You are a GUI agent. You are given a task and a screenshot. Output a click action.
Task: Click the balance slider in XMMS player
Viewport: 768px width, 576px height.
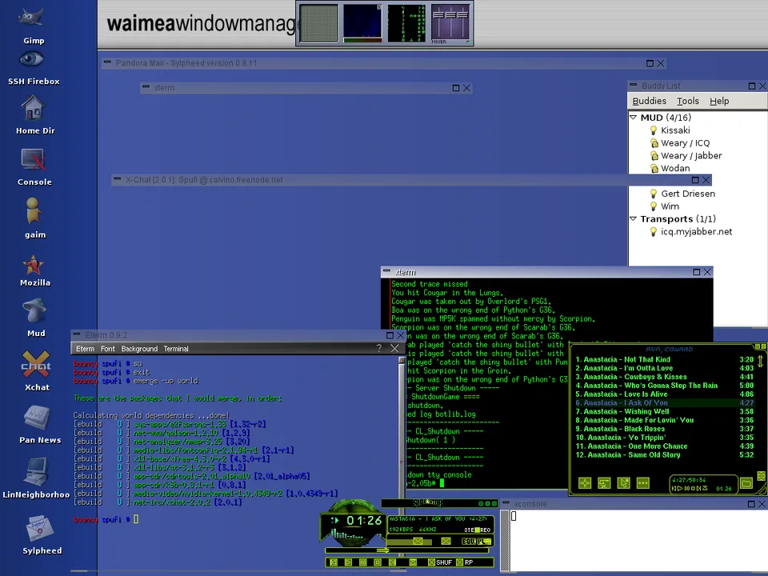pos(446,541)
